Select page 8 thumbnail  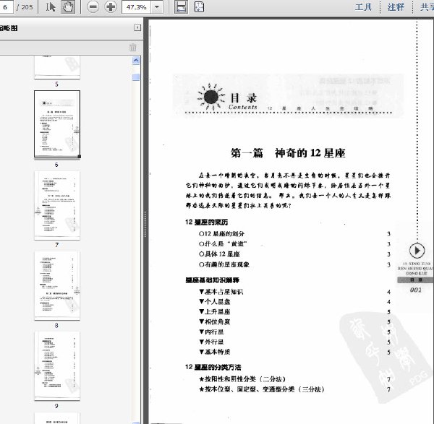point(57,286)
